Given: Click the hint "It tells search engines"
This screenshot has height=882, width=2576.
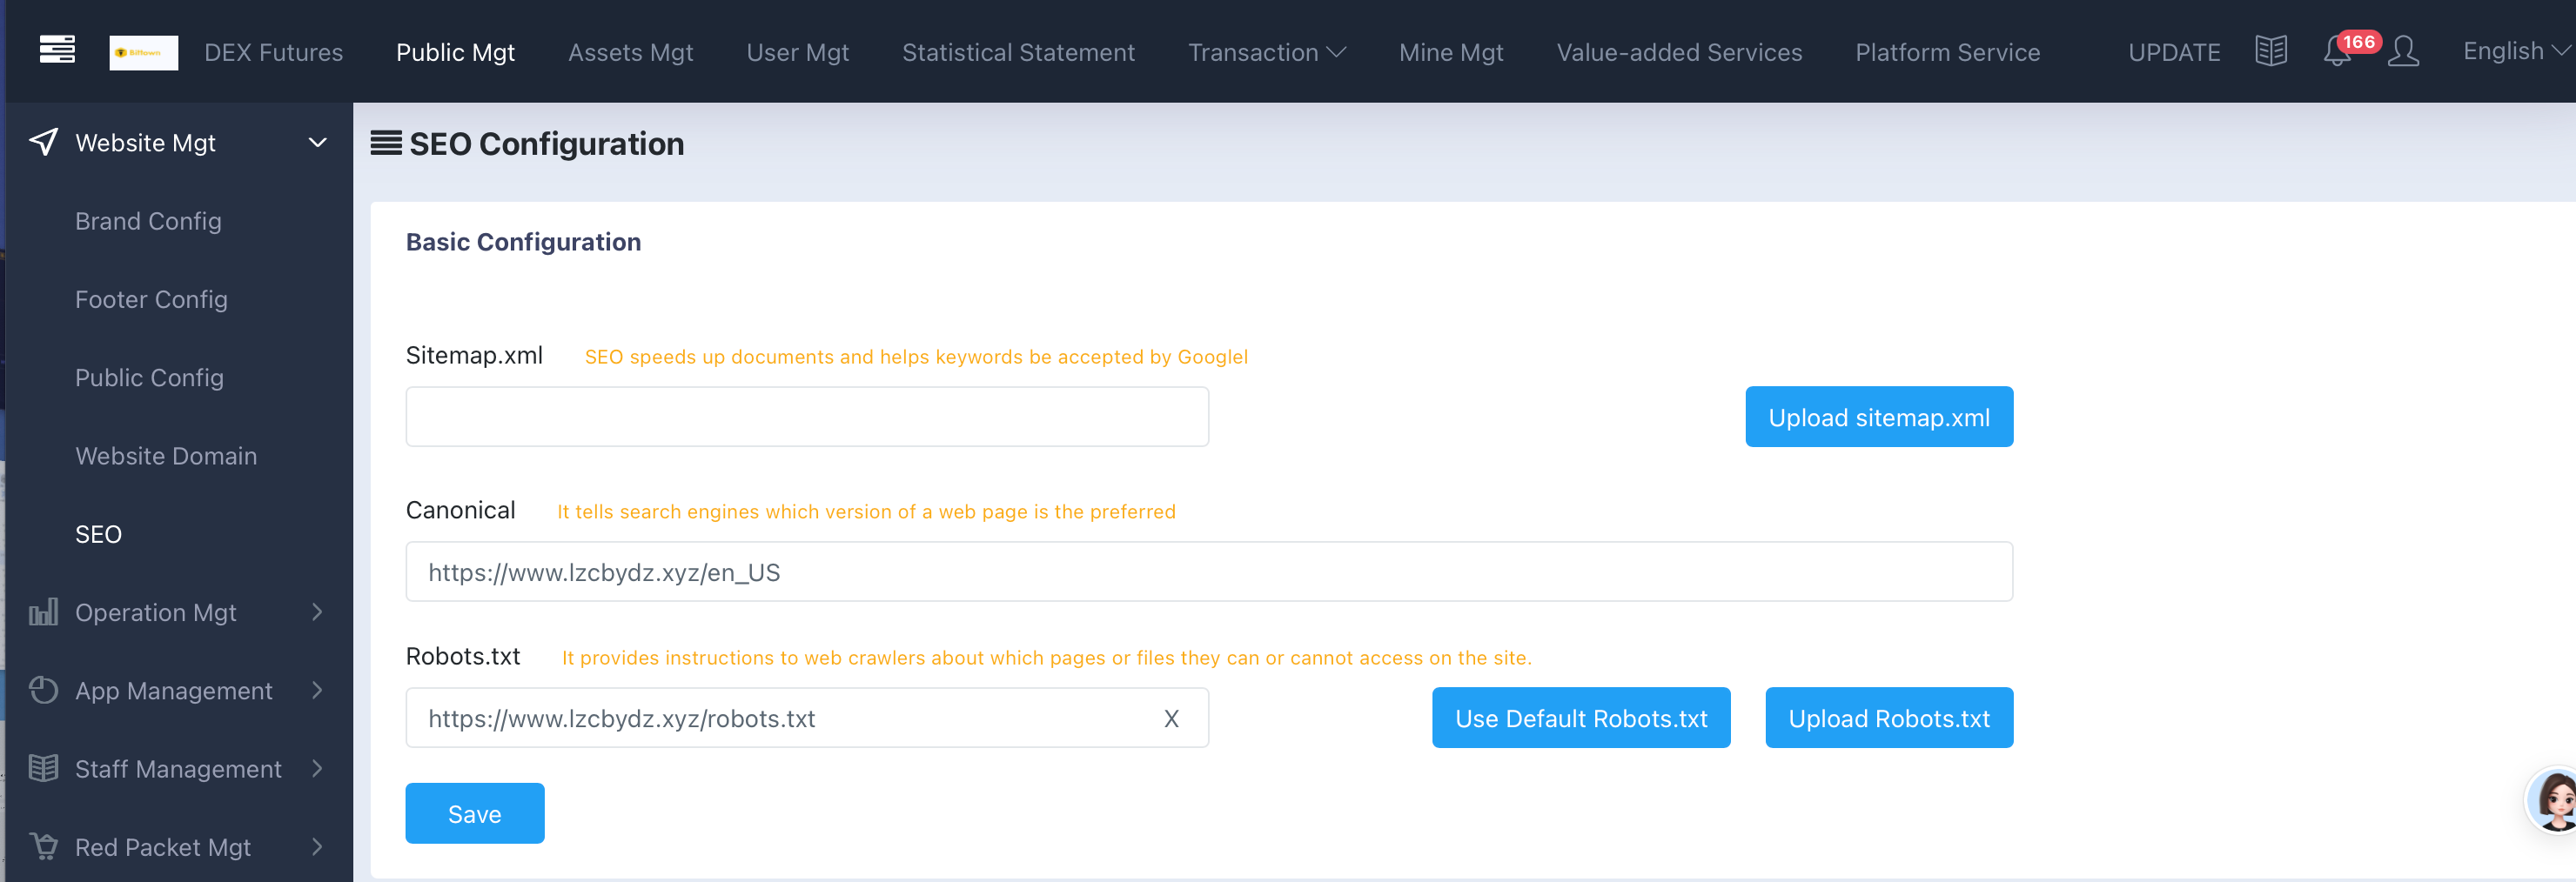Looking at the screenshot, I should pyautogui.click(x=866, y=512).
